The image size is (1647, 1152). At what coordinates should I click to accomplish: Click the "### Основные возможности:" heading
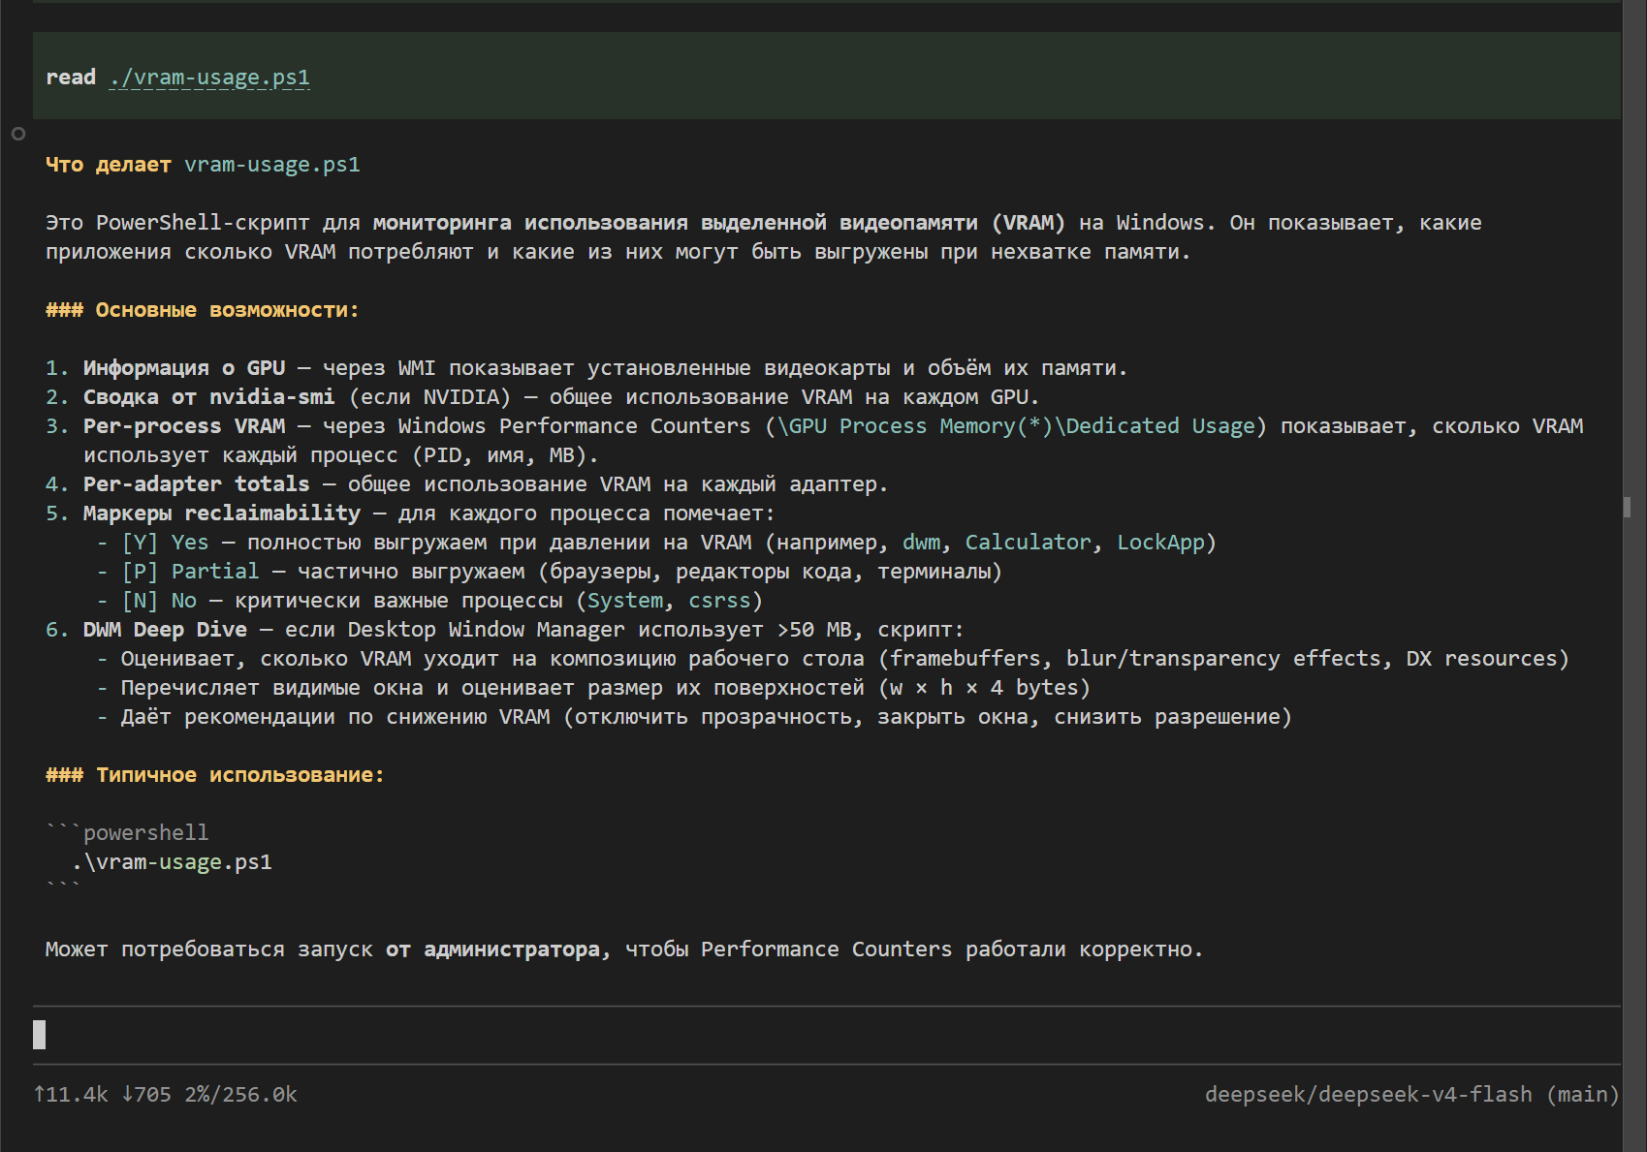click(203, 310)
